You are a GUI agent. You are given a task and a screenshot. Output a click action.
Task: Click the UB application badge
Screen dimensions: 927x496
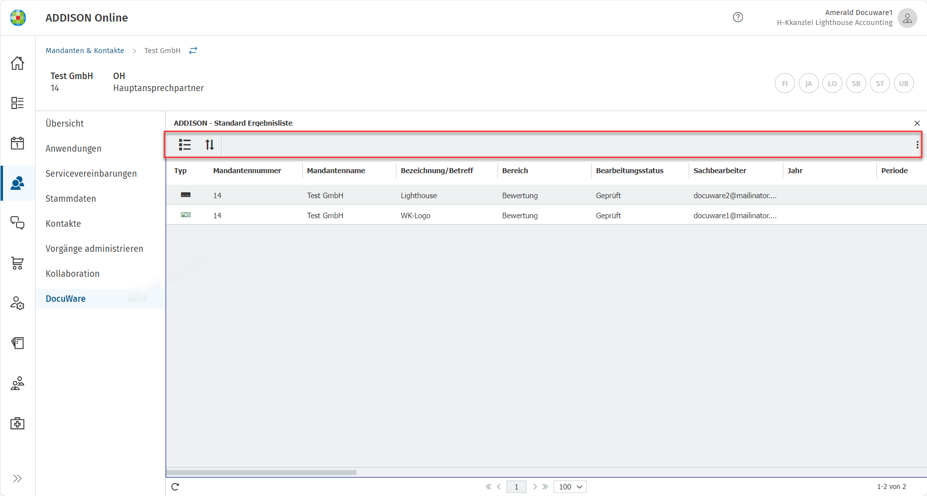point(903,83)
